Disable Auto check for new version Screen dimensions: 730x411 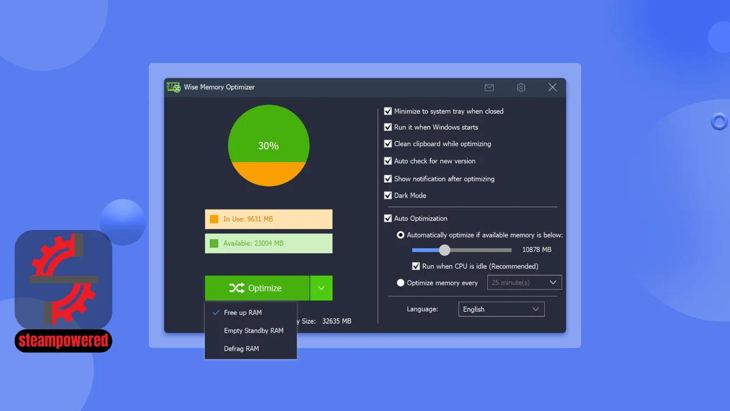(388, 161)
